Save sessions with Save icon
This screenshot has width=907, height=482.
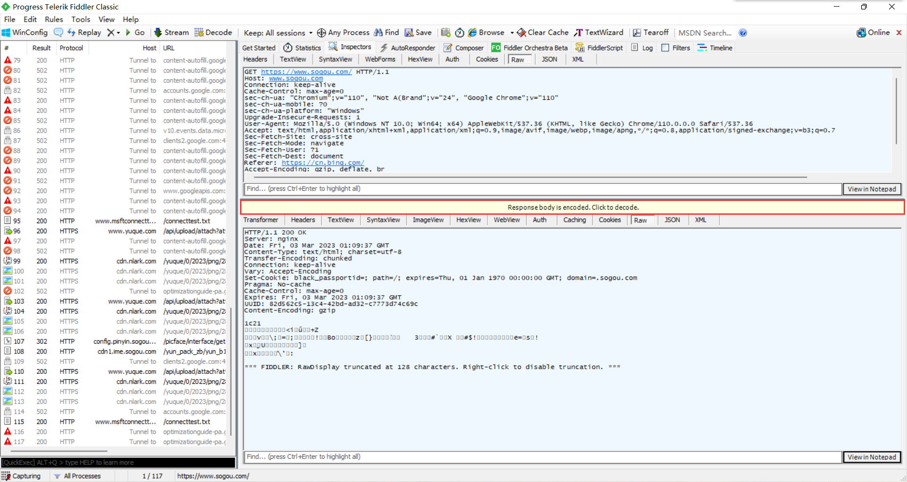[x=418, y=33]
